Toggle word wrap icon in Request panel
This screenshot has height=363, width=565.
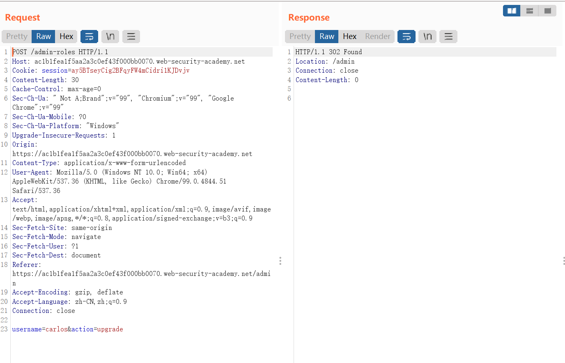[x=89, y=37]
